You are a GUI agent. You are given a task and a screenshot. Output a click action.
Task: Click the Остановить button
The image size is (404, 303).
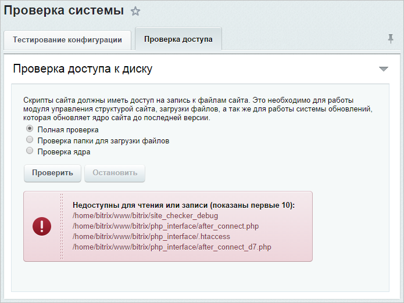pos(115,173)
